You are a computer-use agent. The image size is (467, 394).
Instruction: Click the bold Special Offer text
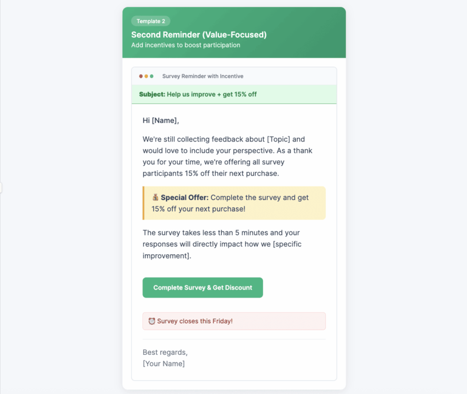[x=184, y=198]
